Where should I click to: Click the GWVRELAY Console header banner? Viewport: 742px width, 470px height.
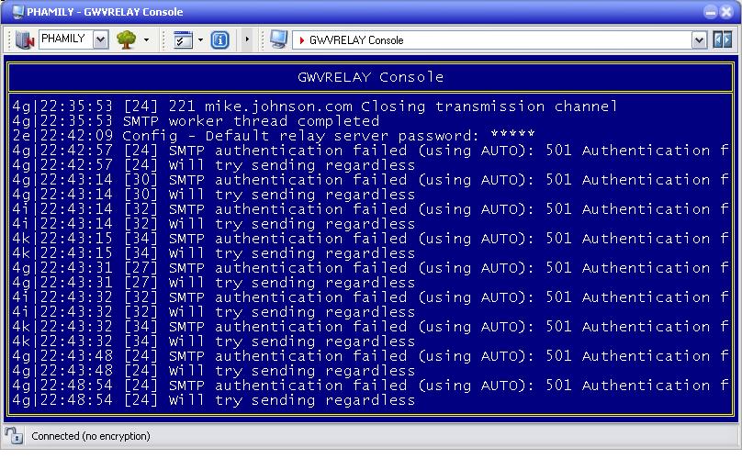click(x=370, y=77)
